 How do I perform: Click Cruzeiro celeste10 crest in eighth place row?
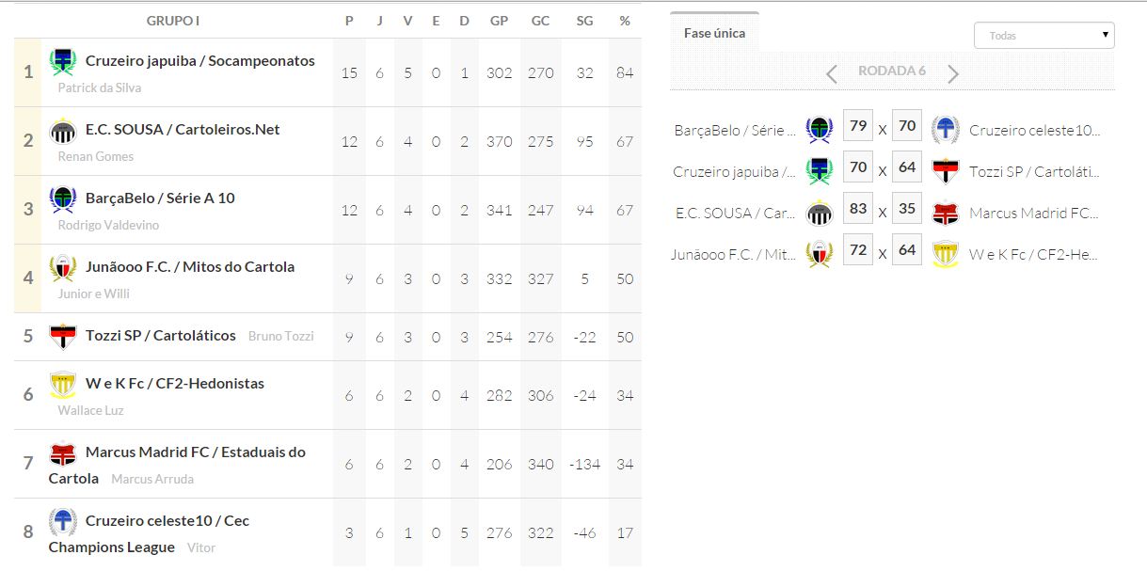[x=63, y=522]
